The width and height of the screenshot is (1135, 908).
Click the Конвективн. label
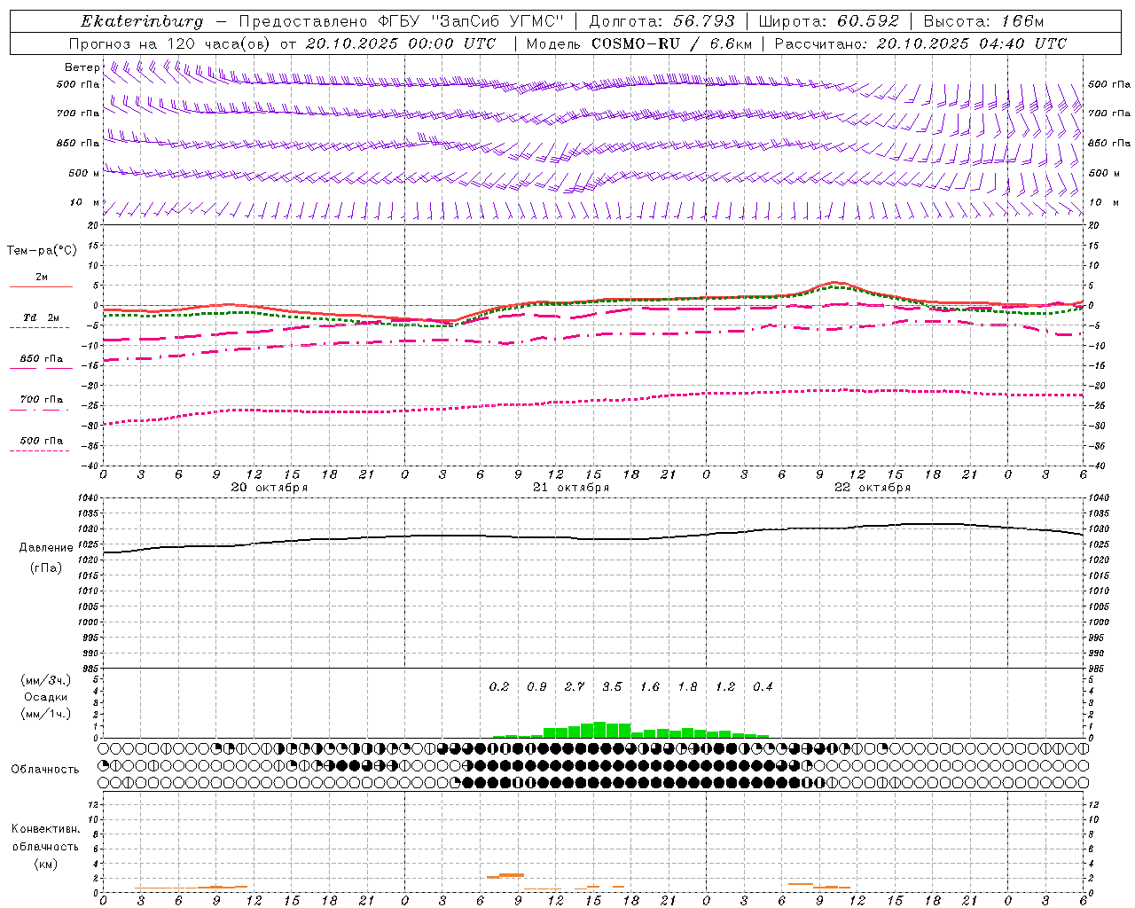[x=45, y=829]
